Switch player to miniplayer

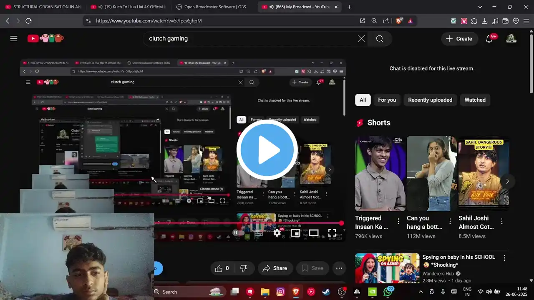point(295,233)
